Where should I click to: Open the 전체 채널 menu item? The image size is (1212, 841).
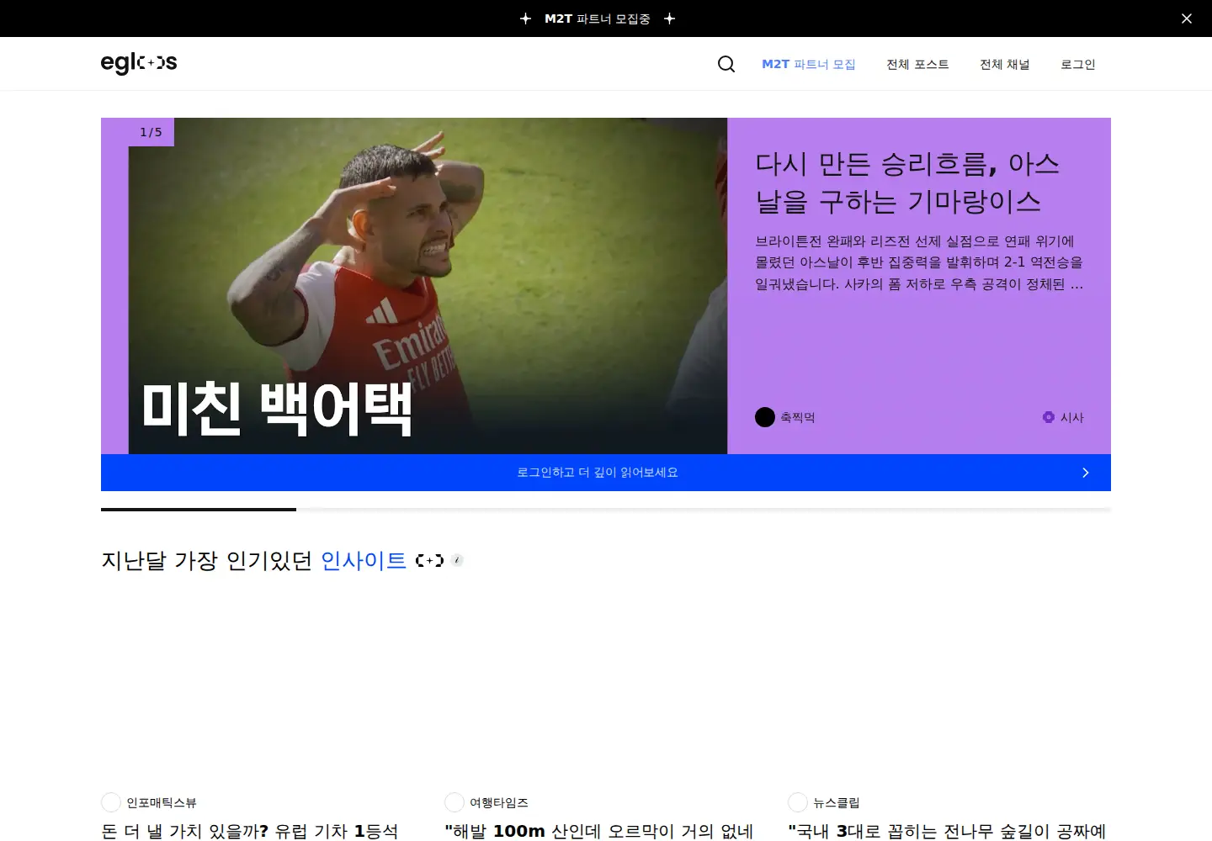[1005, 64]
